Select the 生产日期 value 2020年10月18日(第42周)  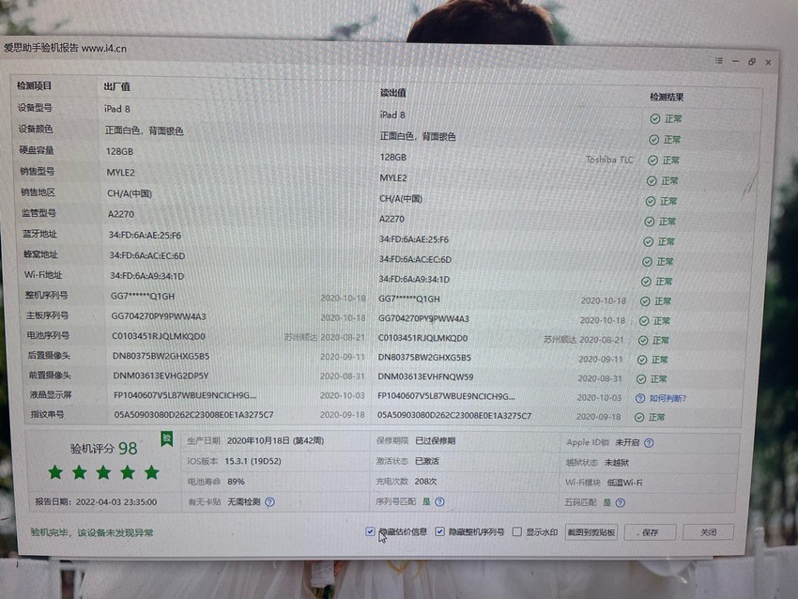point(275,440)
